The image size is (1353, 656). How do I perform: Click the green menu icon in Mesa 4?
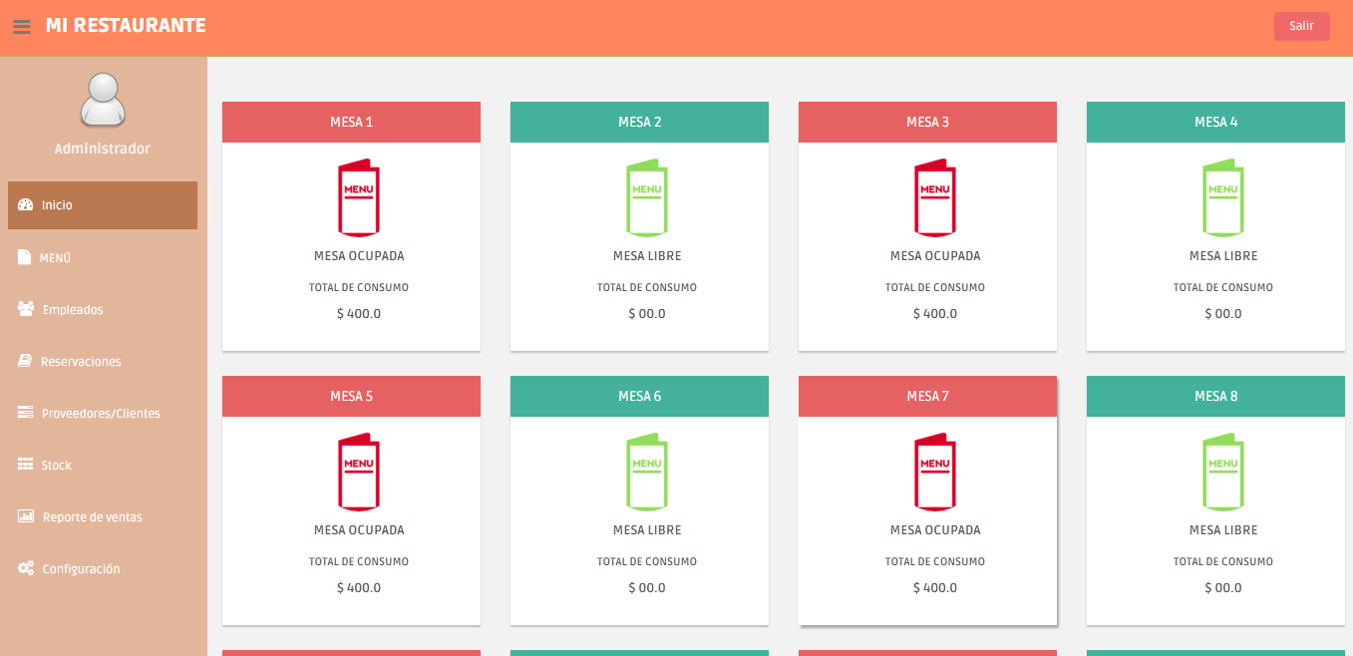point(1222,197)
